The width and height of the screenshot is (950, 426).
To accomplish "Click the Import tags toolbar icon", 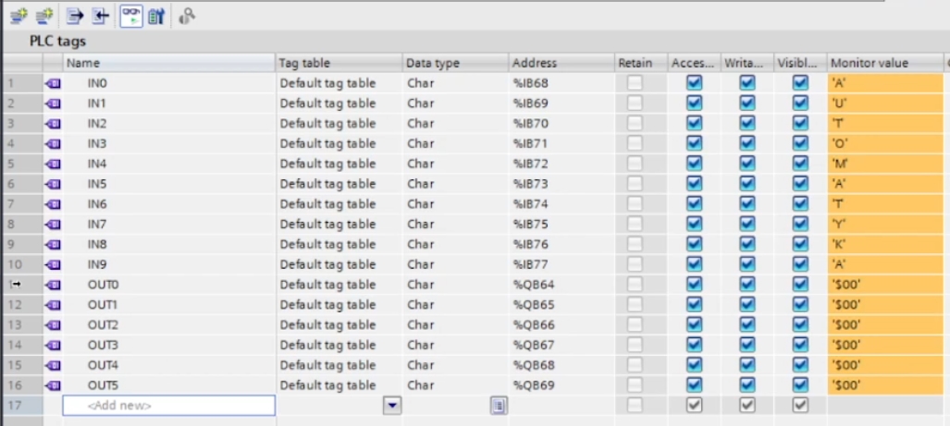I will [x=101, y=15].
